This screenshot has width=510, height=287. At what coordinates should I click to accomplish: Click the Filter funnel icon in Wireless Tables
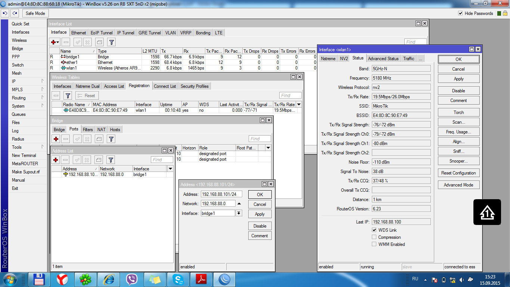pos(68,95)
